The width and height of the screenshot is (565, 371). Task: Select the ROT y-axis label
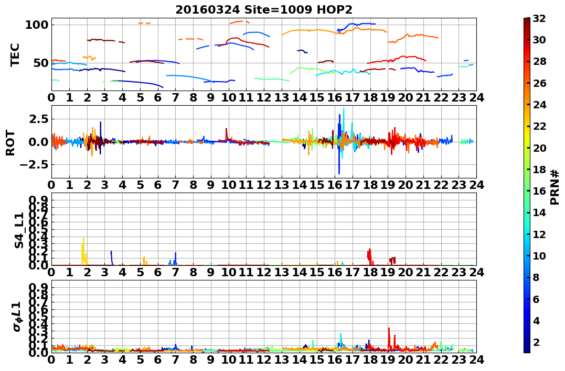pyautogui.click(x=10, y=143)
